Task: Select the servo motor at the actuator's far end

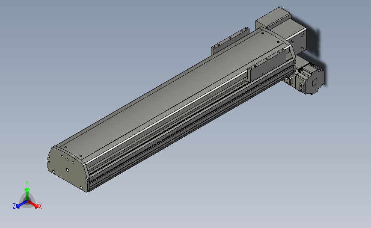Action: coord(309,79)
